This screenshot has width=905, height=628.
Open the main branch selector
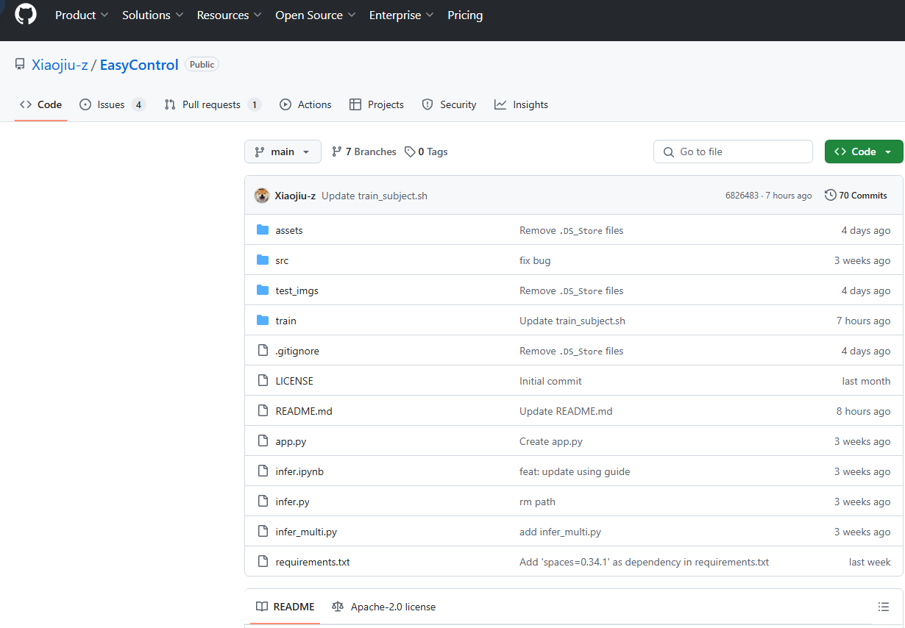pos(283,151)
